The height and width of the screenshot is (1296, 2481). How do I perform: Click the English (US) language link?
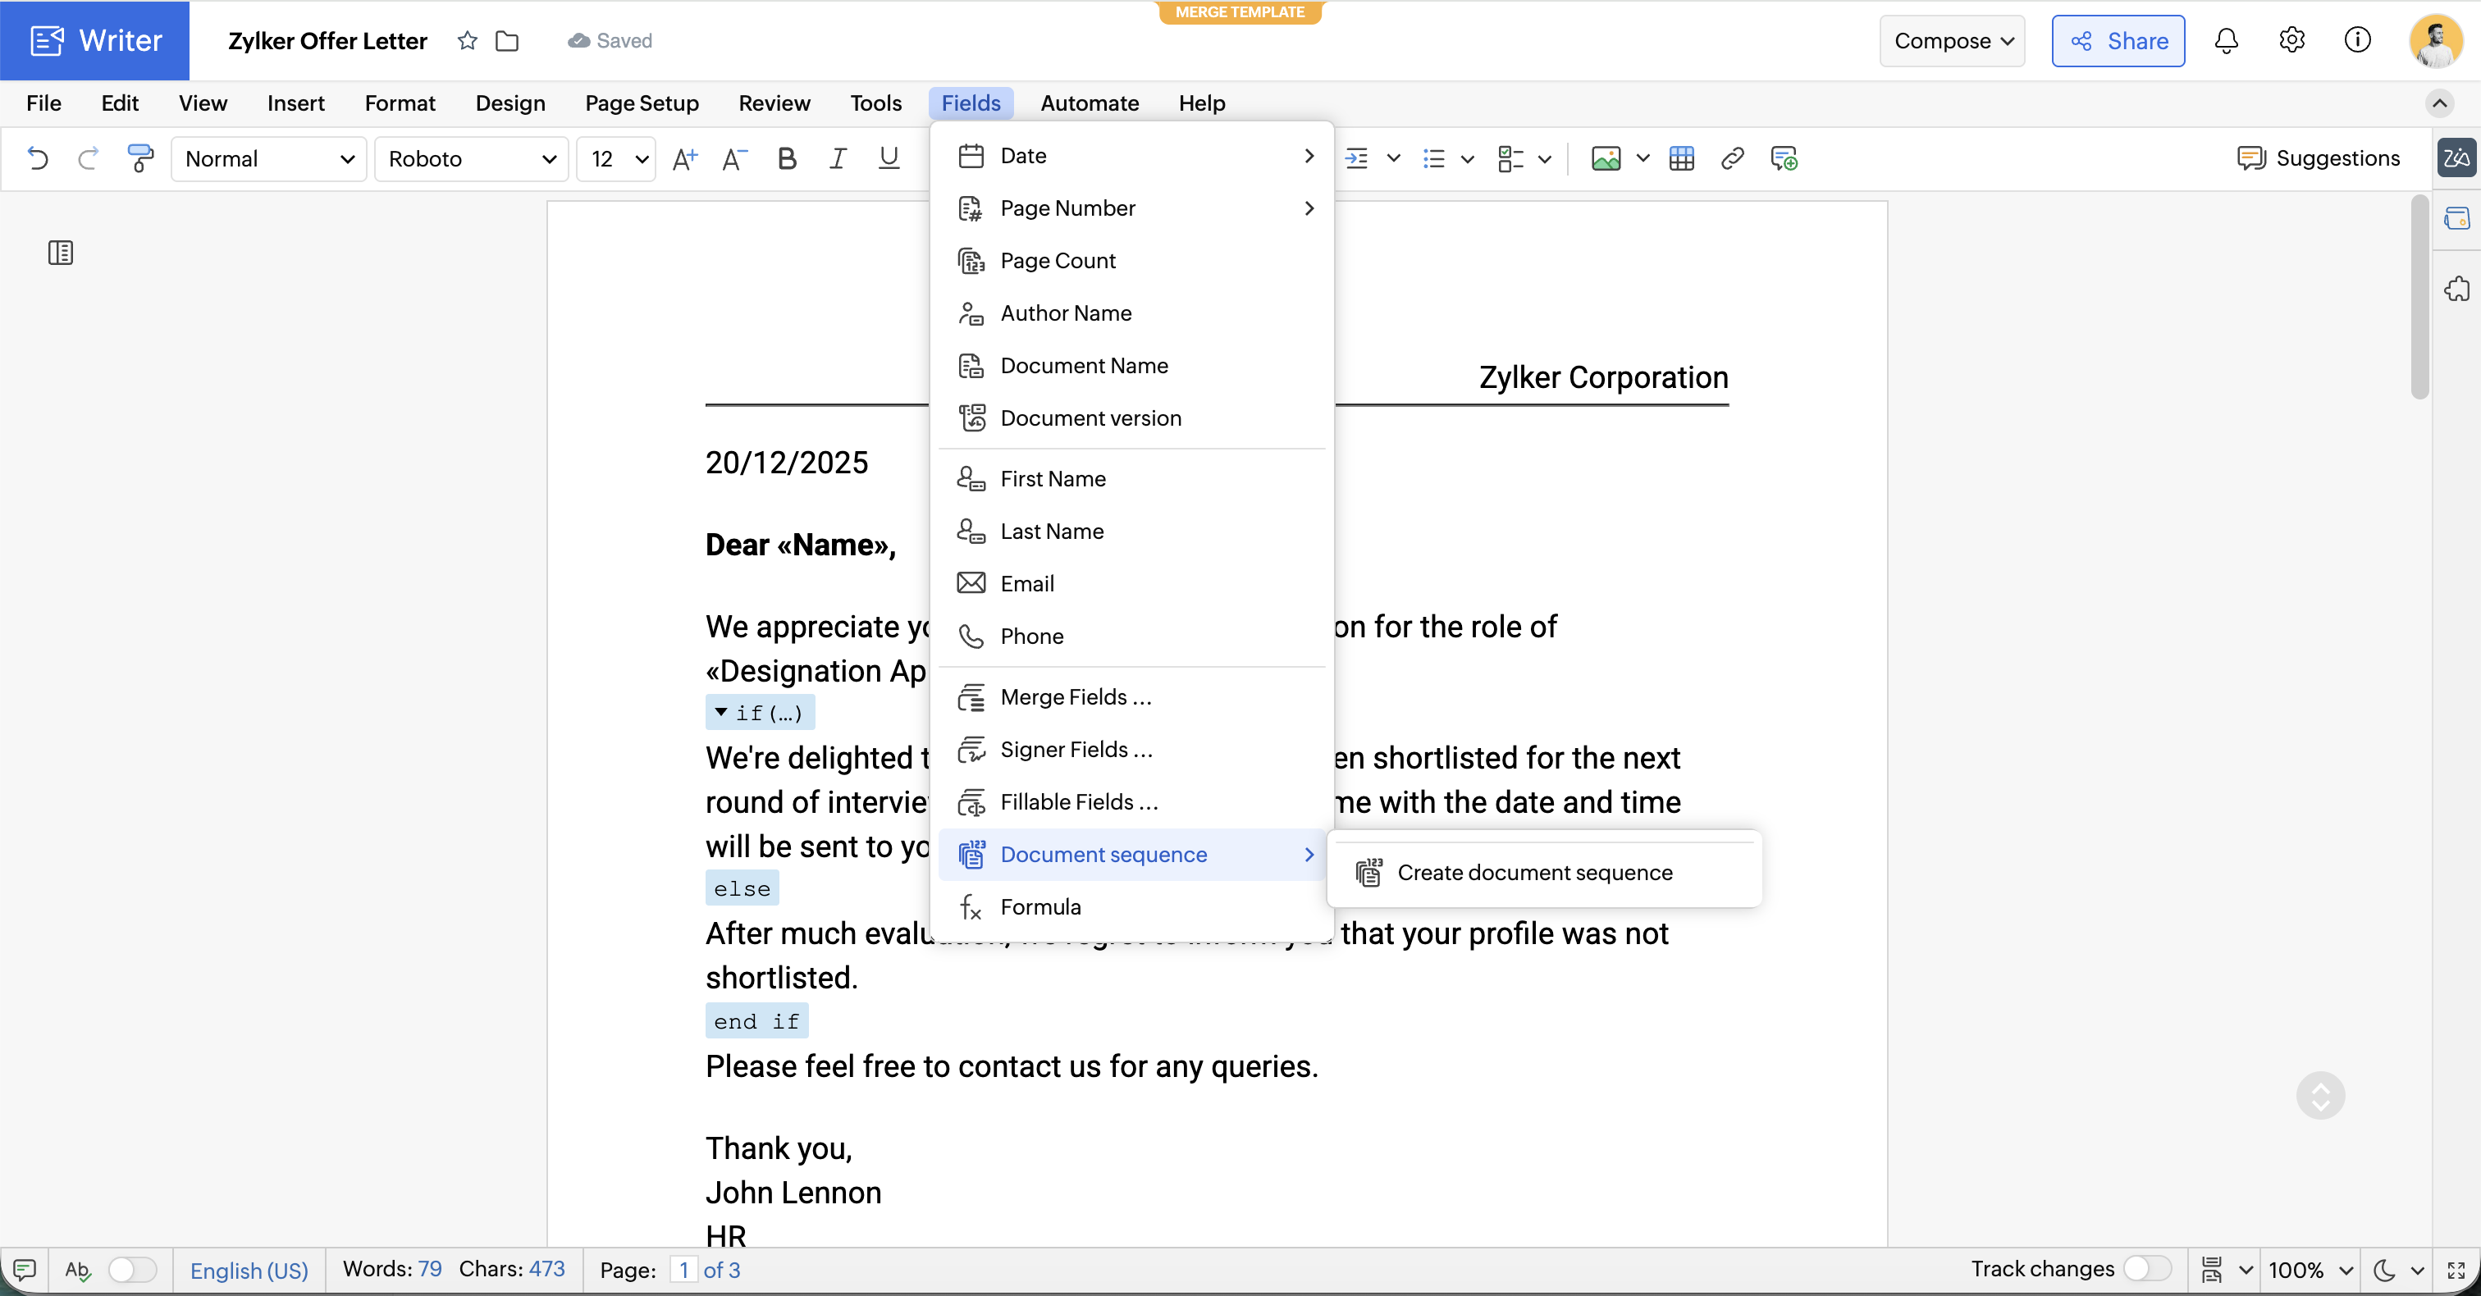249,1269
